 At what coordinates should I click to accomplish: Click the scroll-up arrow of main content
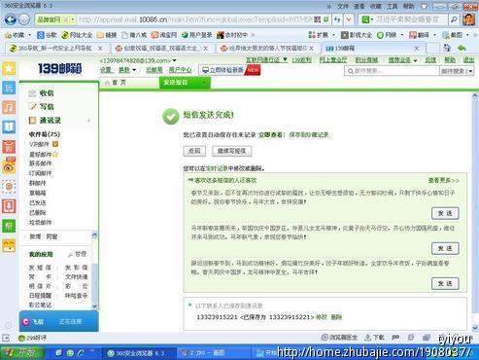475,95
